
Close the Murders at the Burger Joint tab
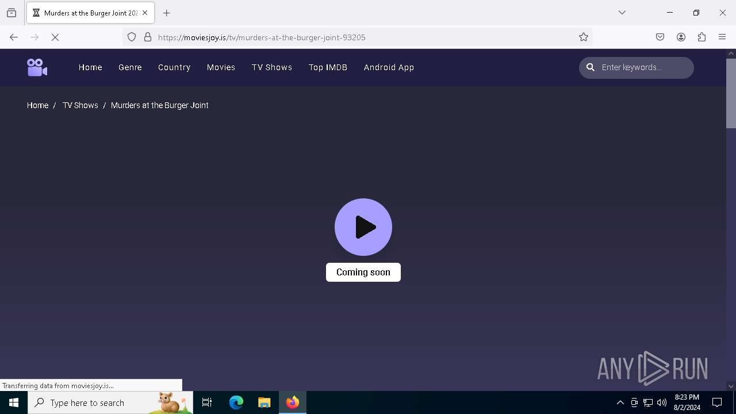(x=145, y=13)
